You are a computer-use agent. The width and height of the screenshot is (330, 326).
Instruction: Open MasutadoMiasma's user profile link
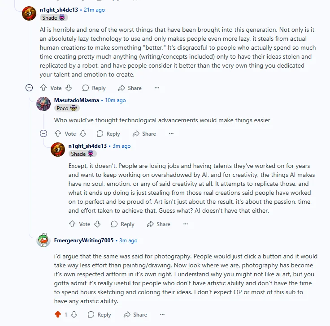pyautogui.click(x=76, y=100)
